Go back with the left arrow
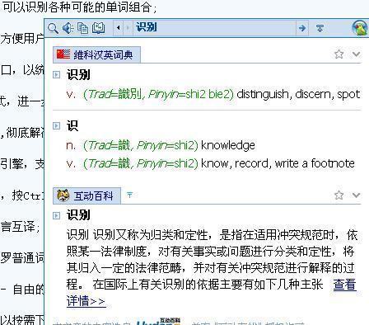 tap(119, 28)
